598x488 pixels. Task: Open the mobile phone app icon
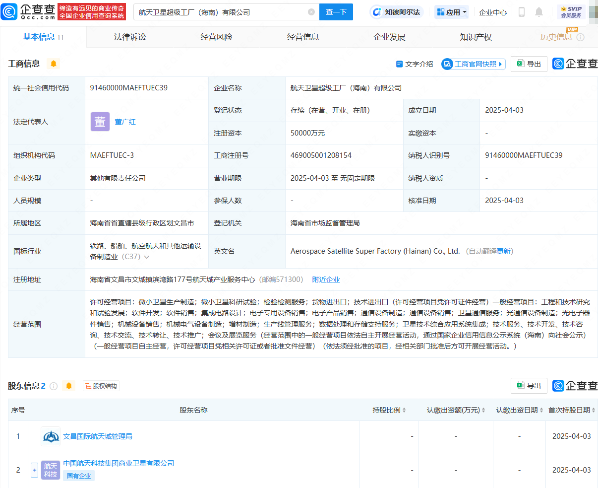[522, 12]
